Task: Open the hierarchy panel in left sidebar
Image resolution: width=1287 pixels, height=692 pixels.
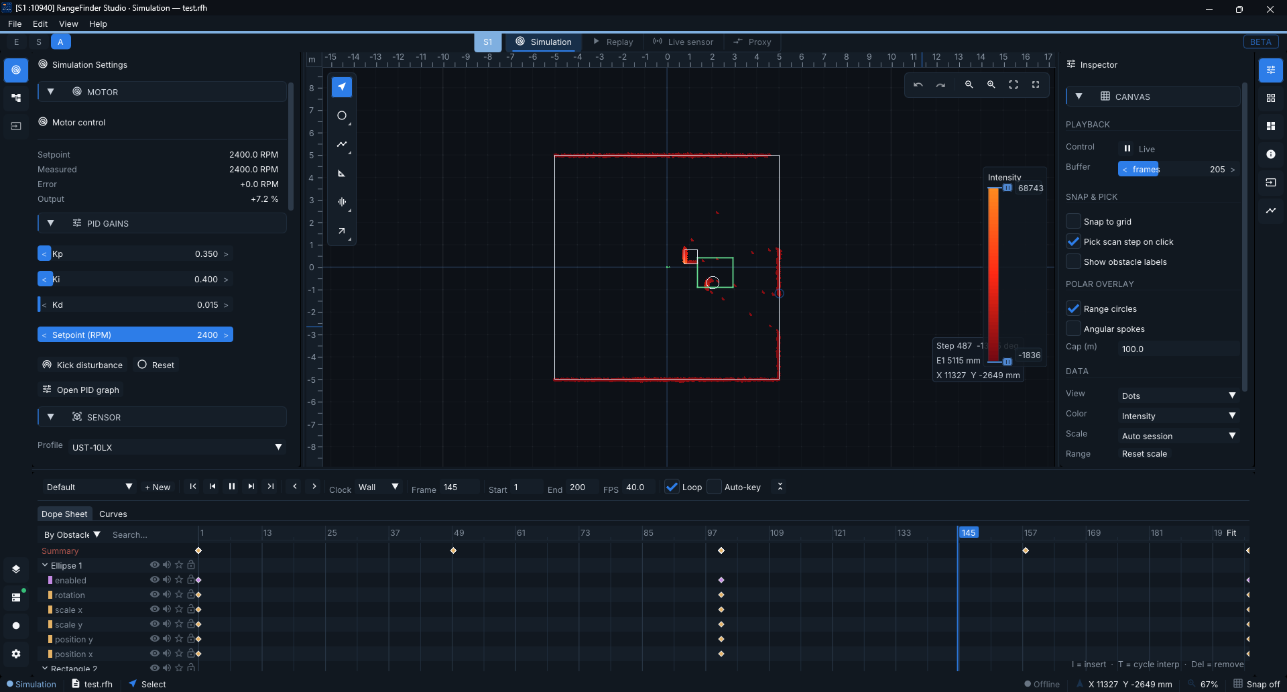Action: 16,98
